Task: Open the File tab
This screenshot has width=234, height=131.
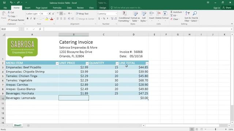Action: pyautogui.click(x=5, y=8)
